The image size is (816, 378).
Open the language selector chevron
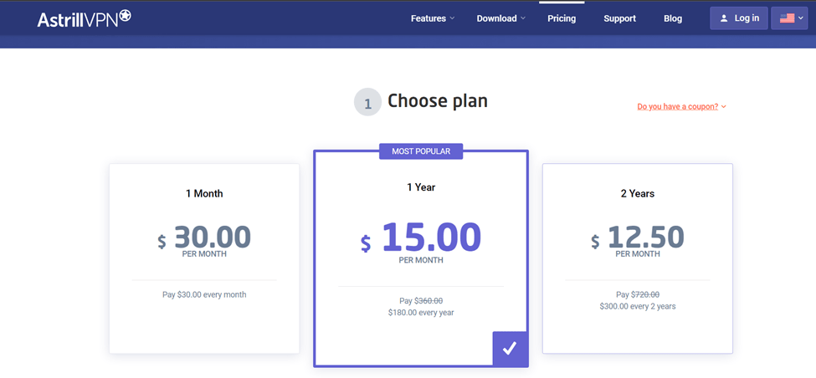click(x=801, y=18)
